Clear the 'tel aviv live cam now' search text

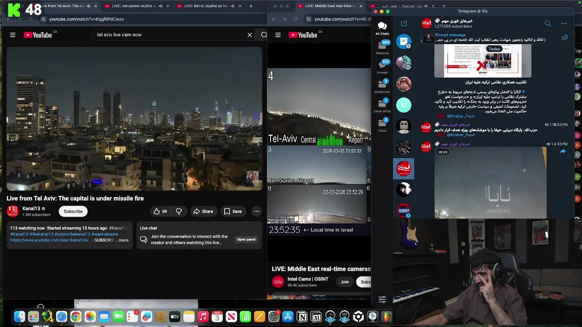click(250, 35)
